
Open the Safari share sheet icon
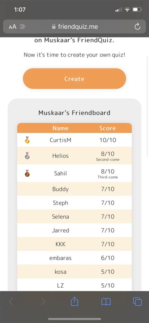point(74,302)
